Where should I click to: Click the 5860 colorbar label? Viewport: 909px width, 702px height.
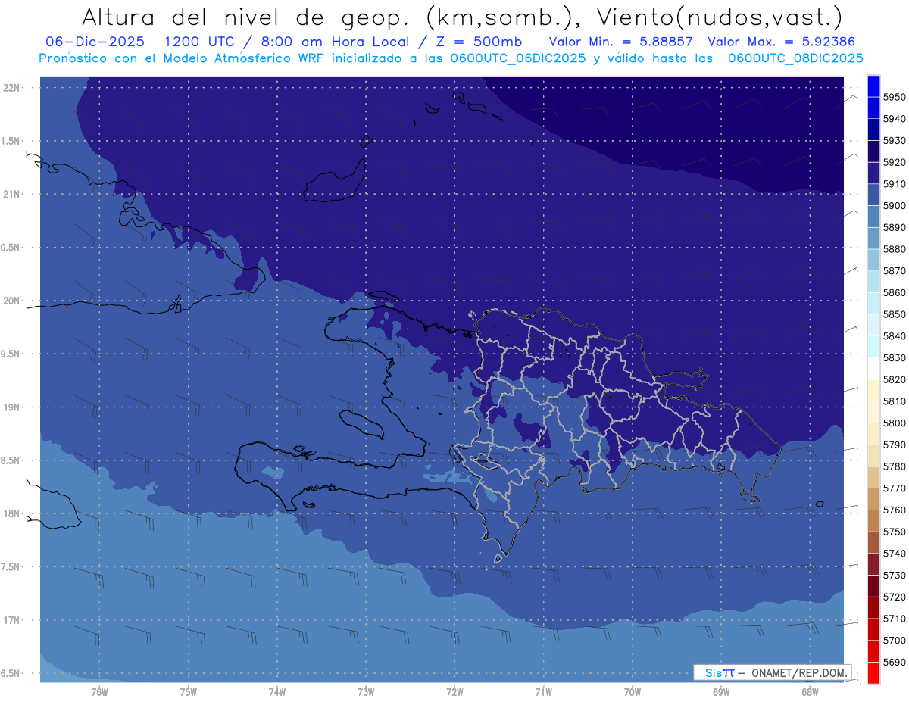(x=895, y=292)
